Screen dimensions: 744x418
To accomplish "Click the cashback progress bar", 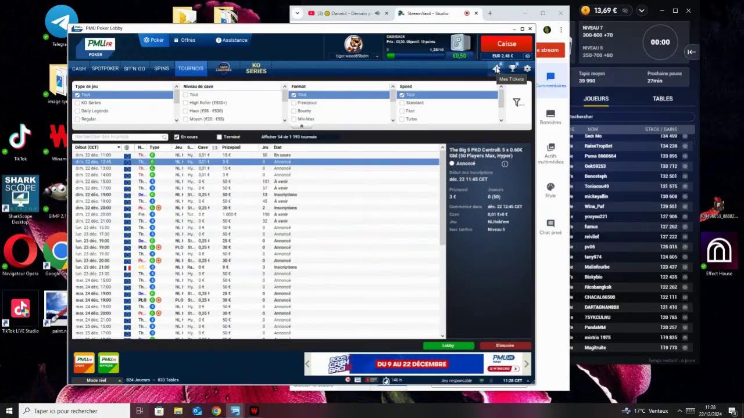I will point(416,56).
